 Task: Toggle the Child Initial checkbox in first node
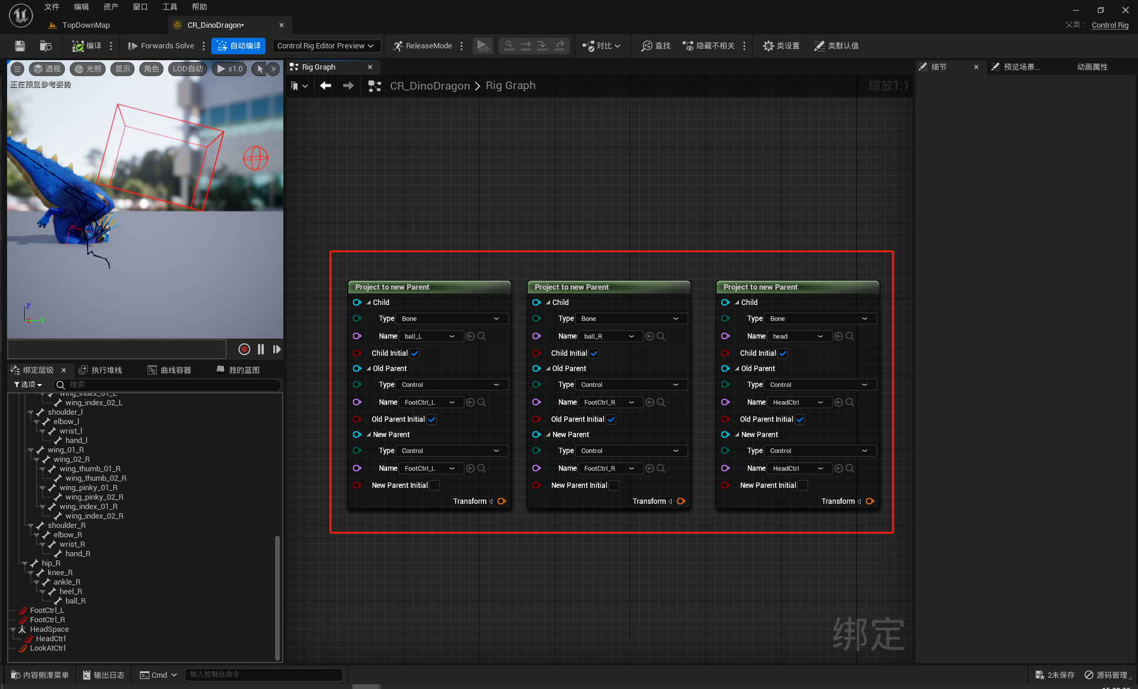click(415, 353)
